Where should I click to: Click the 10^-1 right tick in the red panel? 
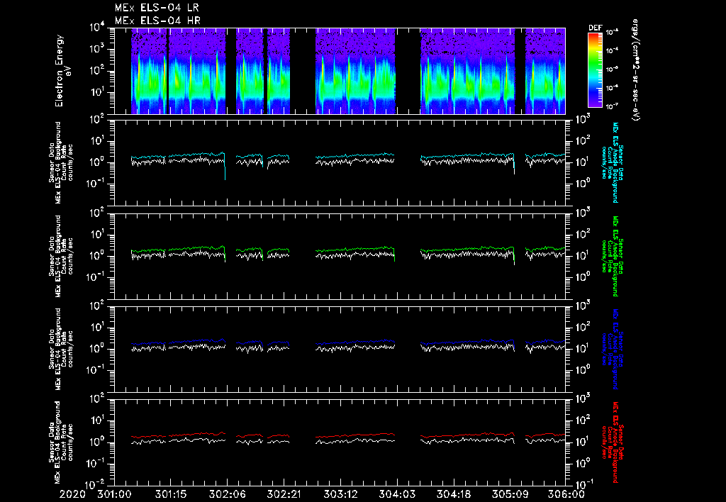(585, 484)
